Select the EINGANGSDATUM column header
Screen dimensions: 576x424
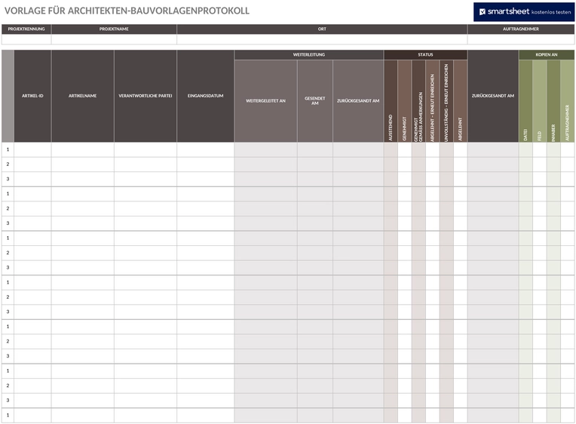click(x=205, y=96)
